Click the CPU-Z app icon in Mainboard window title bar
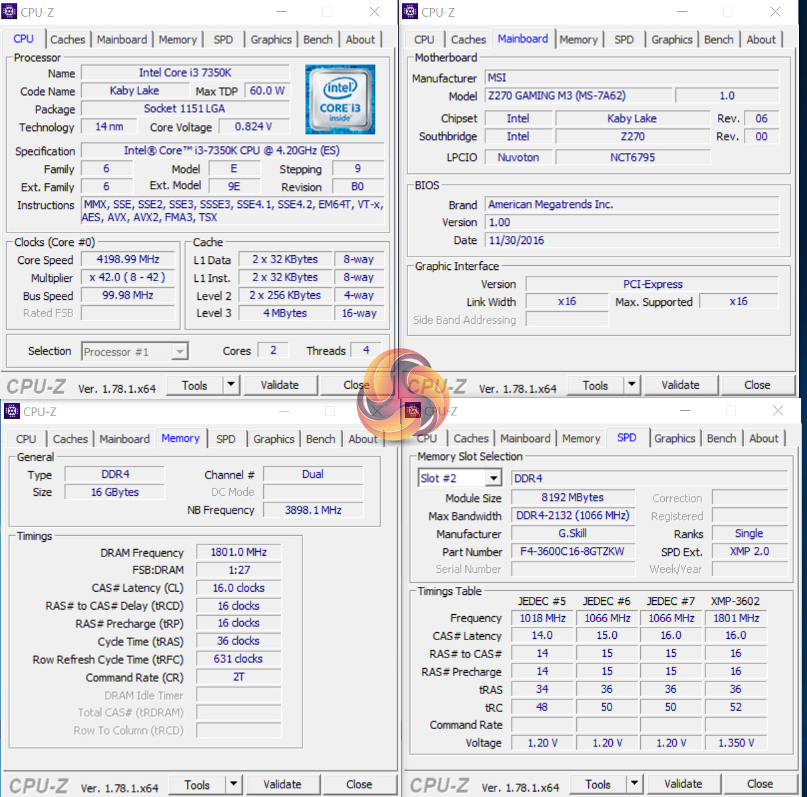807x797 pixels. pos(411,11)
